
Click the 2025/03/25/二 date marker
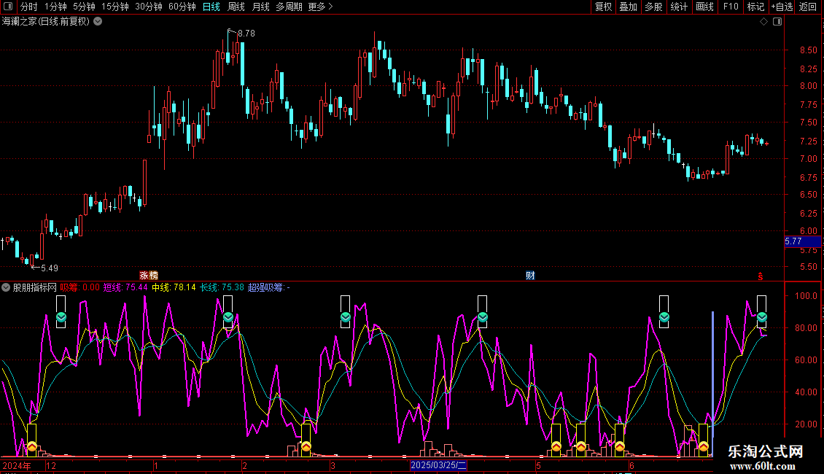click(438, 465)
